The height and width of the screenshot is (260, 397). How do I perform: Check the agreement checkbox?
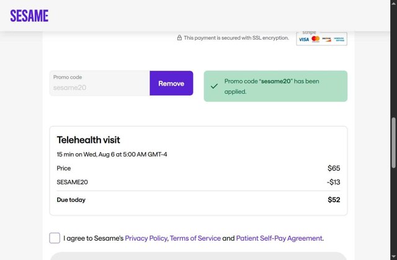coord(55,238)
